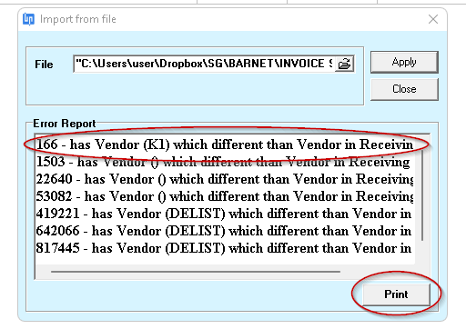Click the application logo in title bar

pos(28,19)
